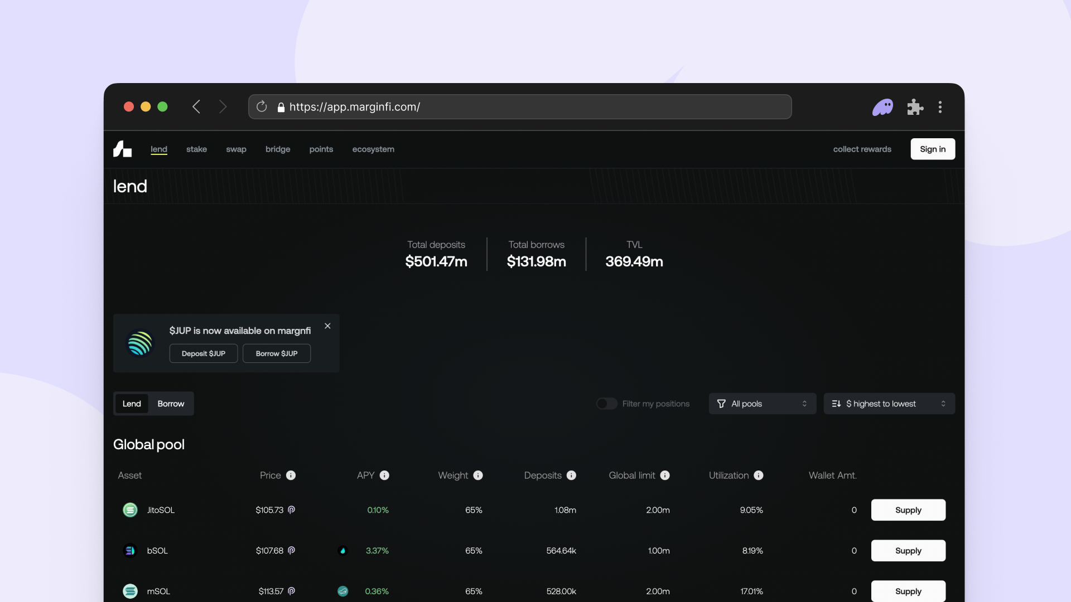
Task: Click the JitoSOL token icon
Action: [x=130, y=509]
